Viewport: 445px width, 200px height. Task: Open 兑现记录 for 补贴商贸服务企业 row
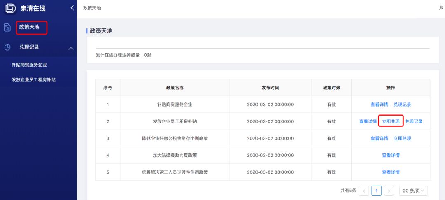402,105
